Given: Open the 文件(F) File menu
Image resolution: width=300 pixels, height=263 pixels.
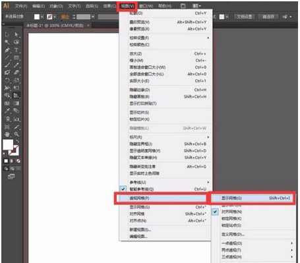Looking at the screenshot, I should [21, 6].
